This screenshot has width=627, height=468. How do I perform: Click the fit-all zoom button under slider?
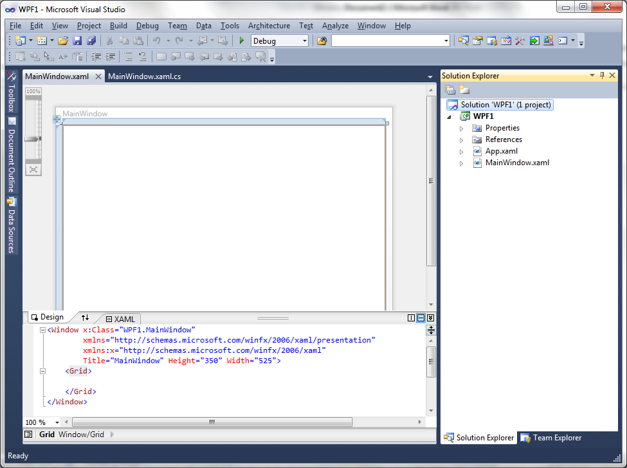click(x=33, y=170)
